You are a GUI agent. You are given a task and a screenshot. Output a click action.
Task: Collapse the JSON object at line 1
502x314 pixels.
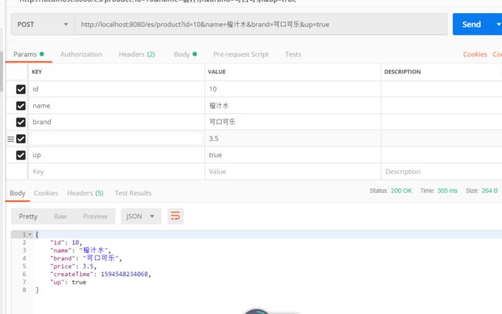tap(30, 235)
